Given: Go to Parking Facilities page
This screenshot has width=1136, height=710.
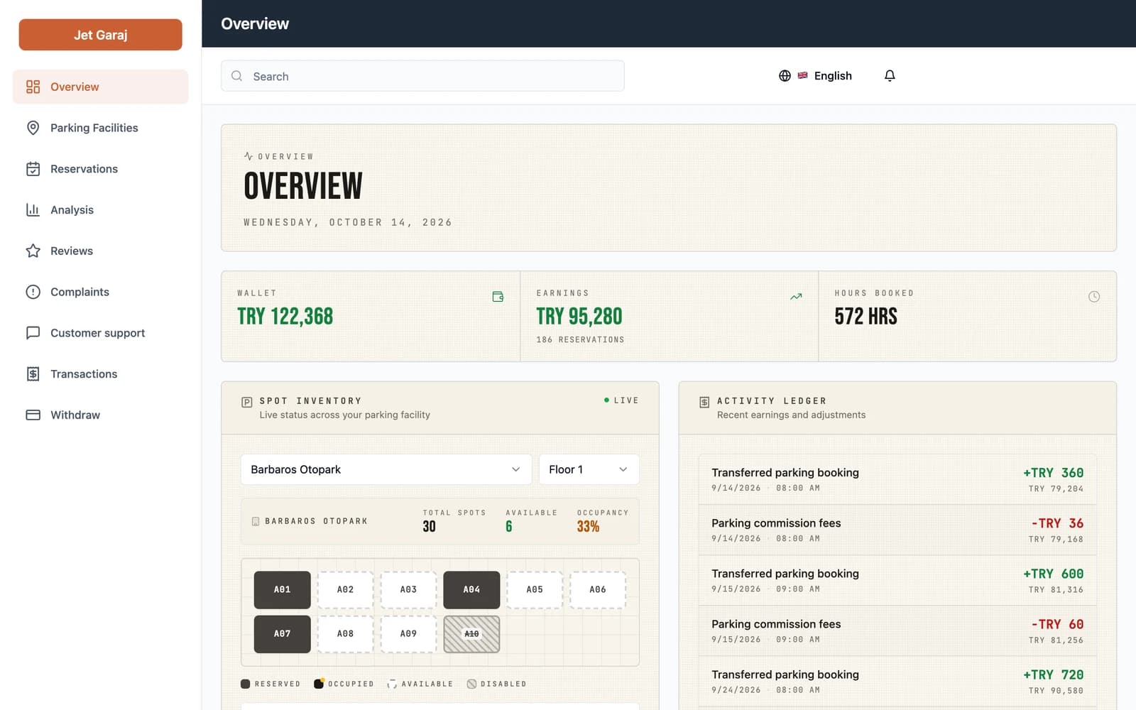Looking at the screenshot, I should (100, 128).
